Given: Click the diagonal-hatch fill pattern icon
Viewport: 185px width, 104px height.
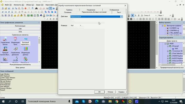Looking at the screenshot, I should pyautogui.click(x=147, y=19).
